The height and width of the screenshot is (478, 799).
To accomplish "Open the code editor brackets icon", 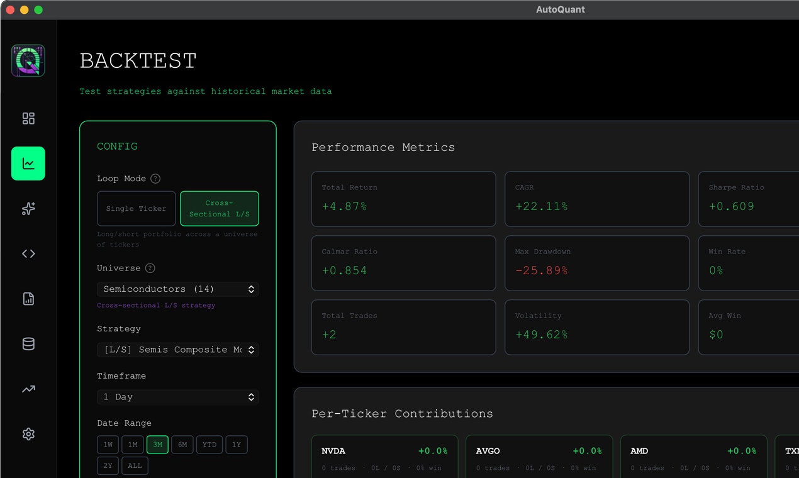I will click(x=28, y=253).
